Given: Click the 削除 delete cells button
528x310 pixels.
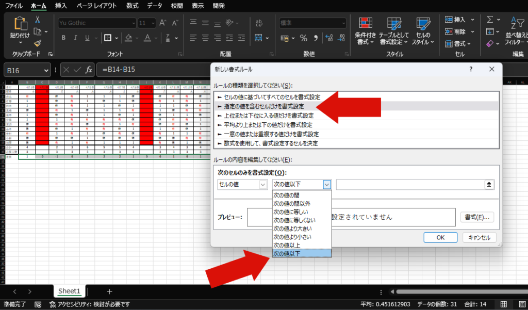Looking at the screenshot, I should pos(455,31).
